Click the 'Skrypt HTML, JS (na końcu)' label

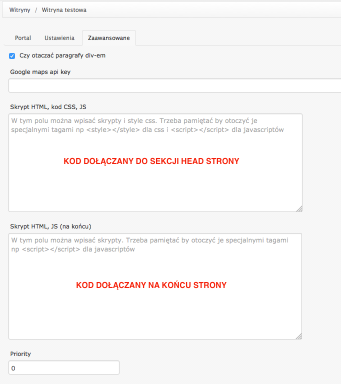point(50,226)
